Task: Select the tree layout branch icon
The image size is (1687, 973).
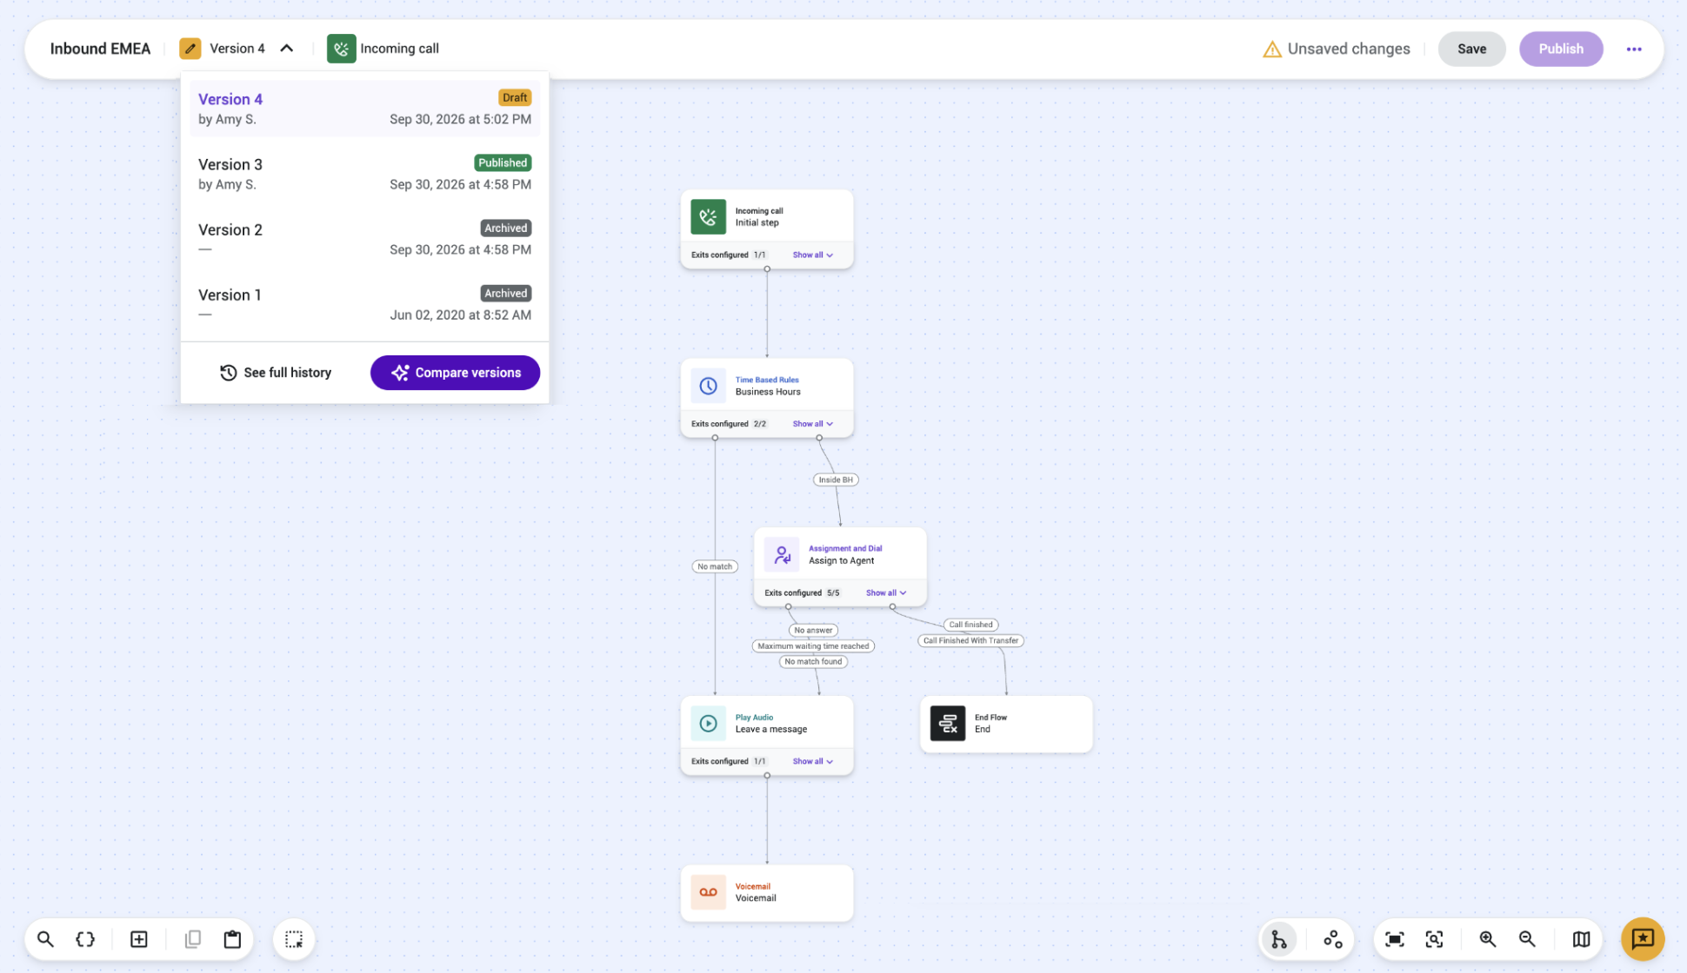Action: coord(1279,939)
